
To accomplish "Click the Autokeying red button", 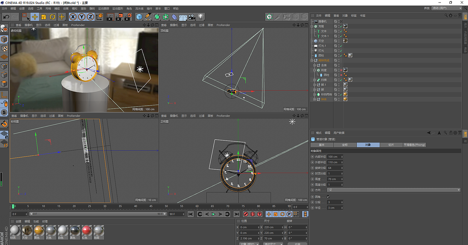I will (253, 214).
